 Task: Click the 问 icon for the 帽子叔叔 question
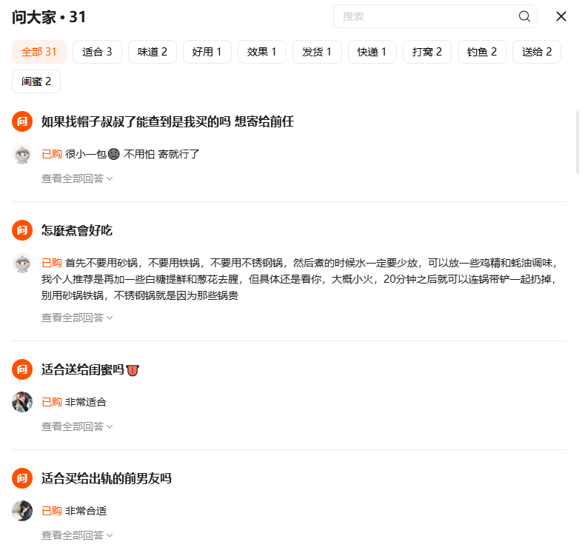tap(22, 121)
